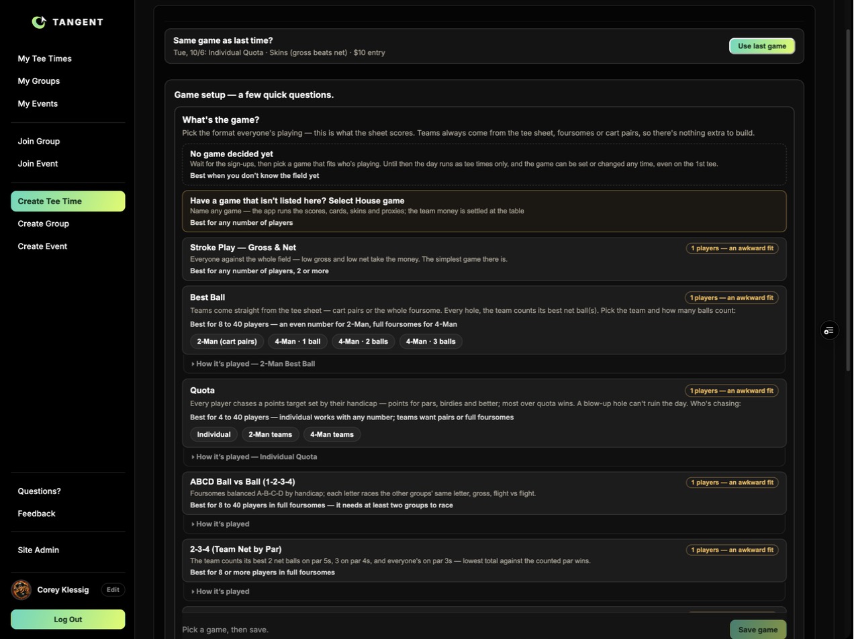Click the Save game button
The image size is (854, 639).
(x=758, y=630)
